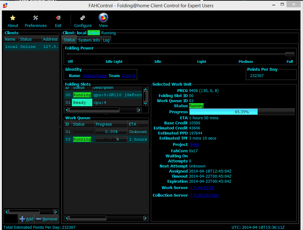This screenshot has height=230, width=303.
Task: Click ETA value 1 hours 50 mins
Action: point(204,118)
